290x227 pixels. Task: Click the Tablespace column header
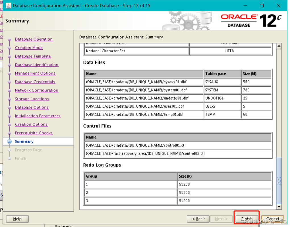(223, 74)
